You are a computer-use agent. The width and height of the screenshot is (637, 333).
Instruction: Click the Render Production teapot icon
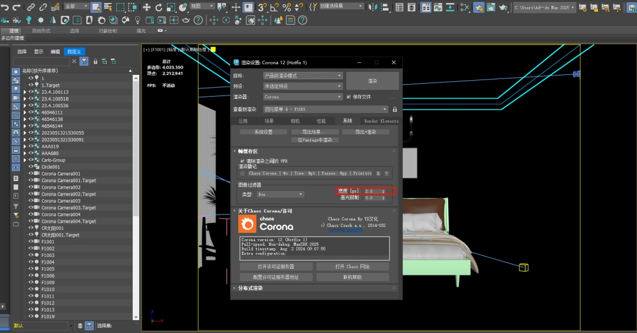pos(503,7)
